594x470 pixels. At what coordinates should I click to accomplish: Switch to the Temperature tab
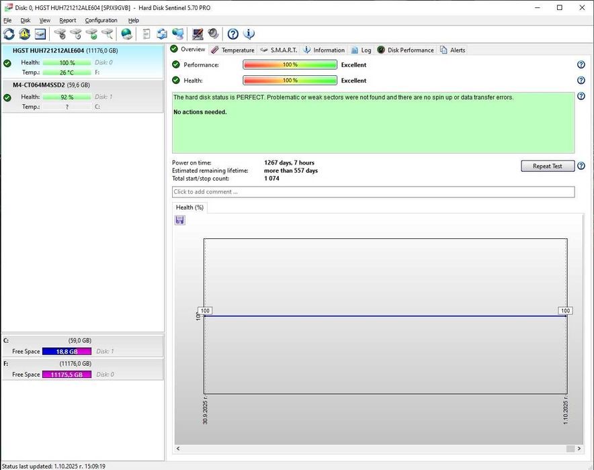[x=232, y=50]
